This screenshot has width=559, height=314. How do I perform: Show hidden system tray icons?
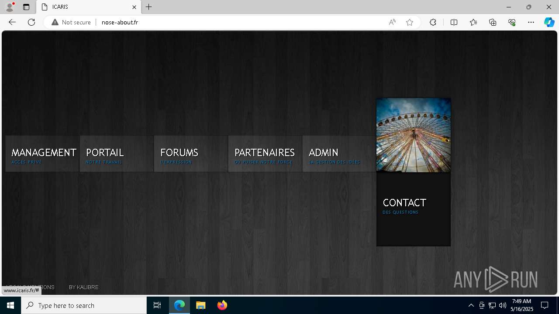tap(471, 305)
